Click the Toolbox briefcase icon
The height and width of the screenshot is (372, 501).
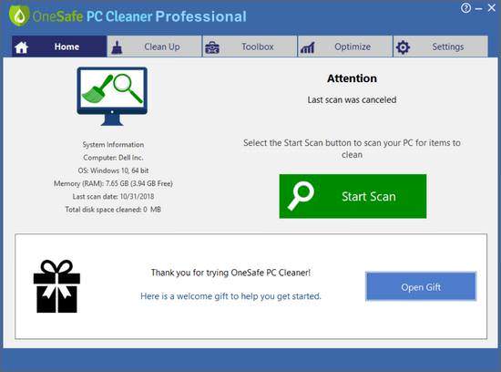coord(212,47)
